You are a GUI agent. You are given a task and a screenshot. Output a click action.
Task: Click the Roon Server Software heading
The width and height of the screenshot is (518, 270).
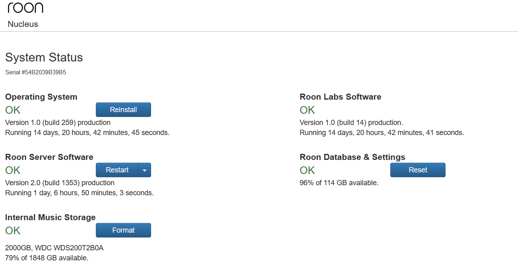[x=49, y=157]
